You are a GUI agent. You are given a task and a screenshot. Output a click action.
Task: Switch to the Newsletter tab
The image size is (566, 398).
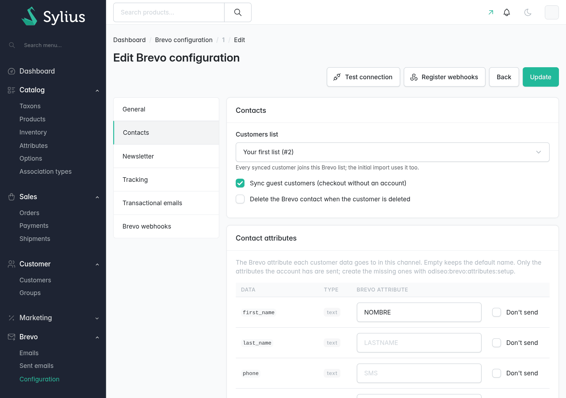coord(166,156)
